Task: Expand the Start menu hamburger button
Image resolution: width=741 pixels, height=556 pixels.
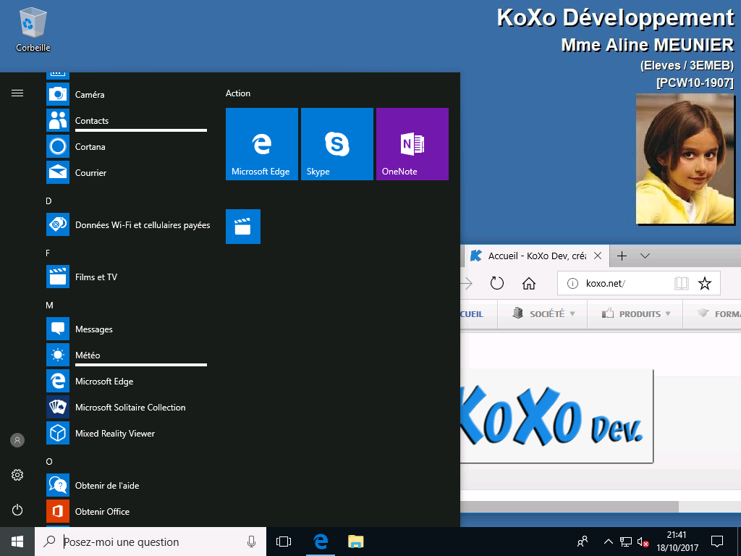Action: click(17, 93)
